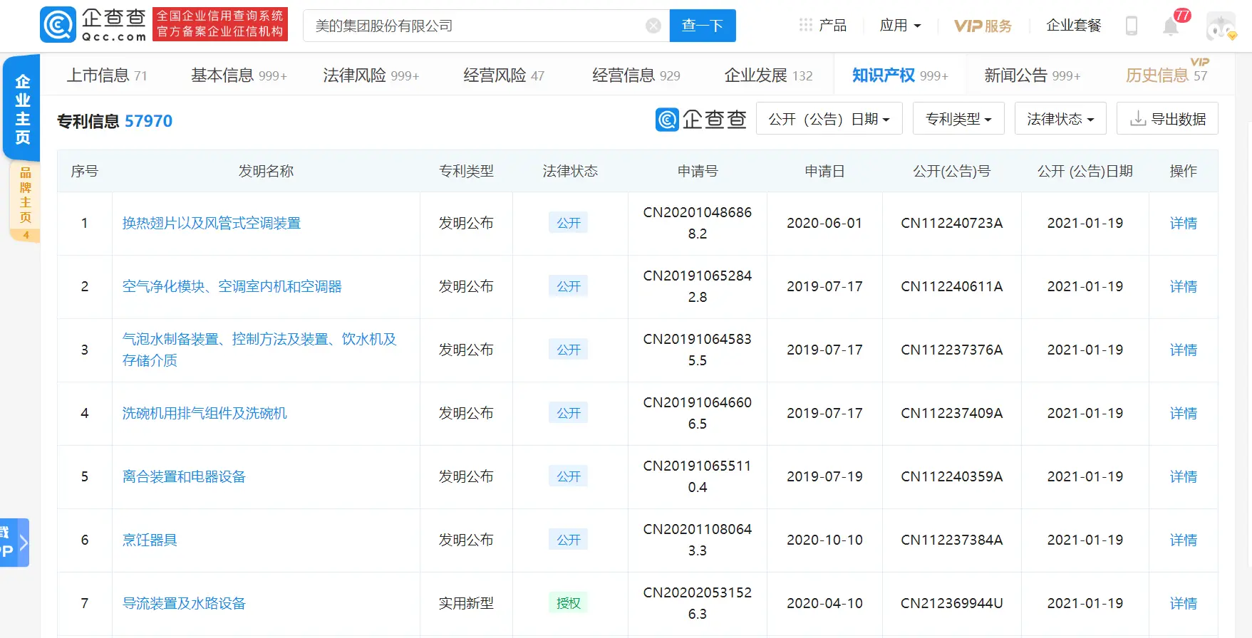Click 公开 status tag in row 1
1252x638 pixels.
(x=569, y=223)
